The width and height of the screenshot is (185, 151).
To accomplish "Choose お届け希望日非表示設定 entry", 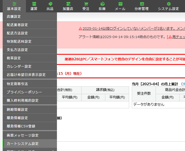I will [x=30, y=75].
